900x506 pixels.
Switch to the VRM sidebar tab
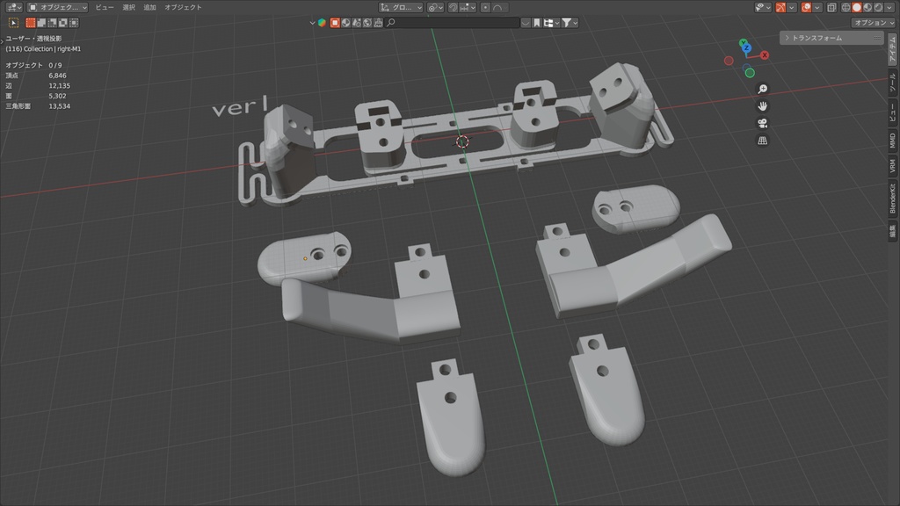[x=892, y=163]
